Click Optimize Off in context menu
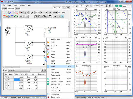 click(61, 84)
